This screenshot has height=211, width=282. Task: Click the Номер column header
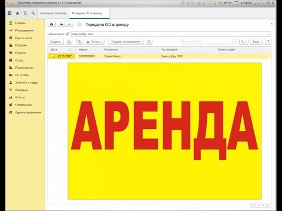89,50
